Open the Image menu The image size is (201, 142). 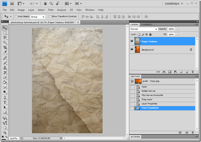tap(21, 10)
